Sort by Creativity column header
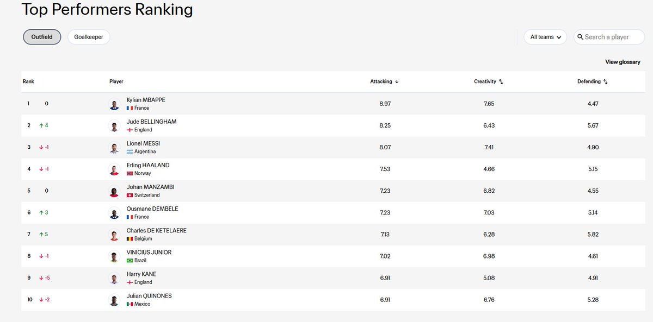This screenshot has width=653, height=322. (488, 81)
